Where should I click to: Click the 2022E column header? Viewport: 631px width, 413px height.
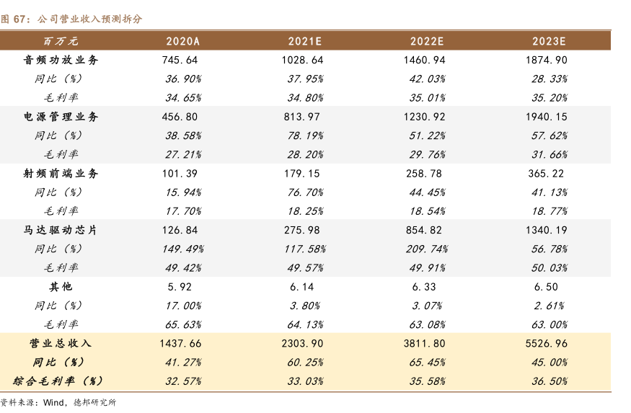click(426, 41)
